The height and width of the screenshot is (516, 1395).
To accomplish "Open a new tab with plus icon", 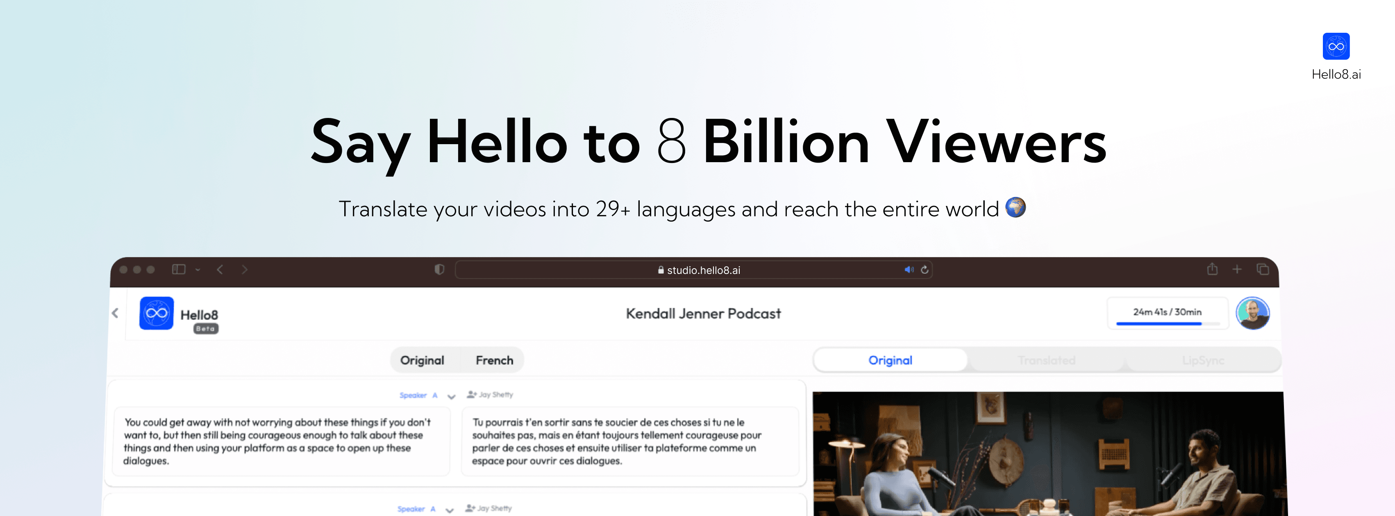I will [x=1237, y=269].
